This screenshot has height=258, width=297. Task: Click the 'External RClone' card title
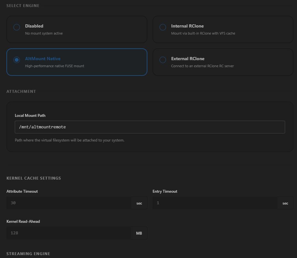point(188,59)
